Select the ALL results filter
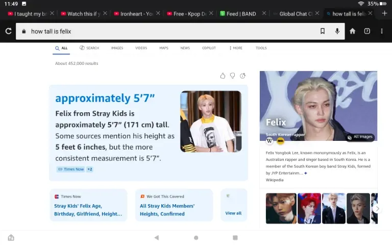The width and height of the screenshot is (392, 245). 61,48
